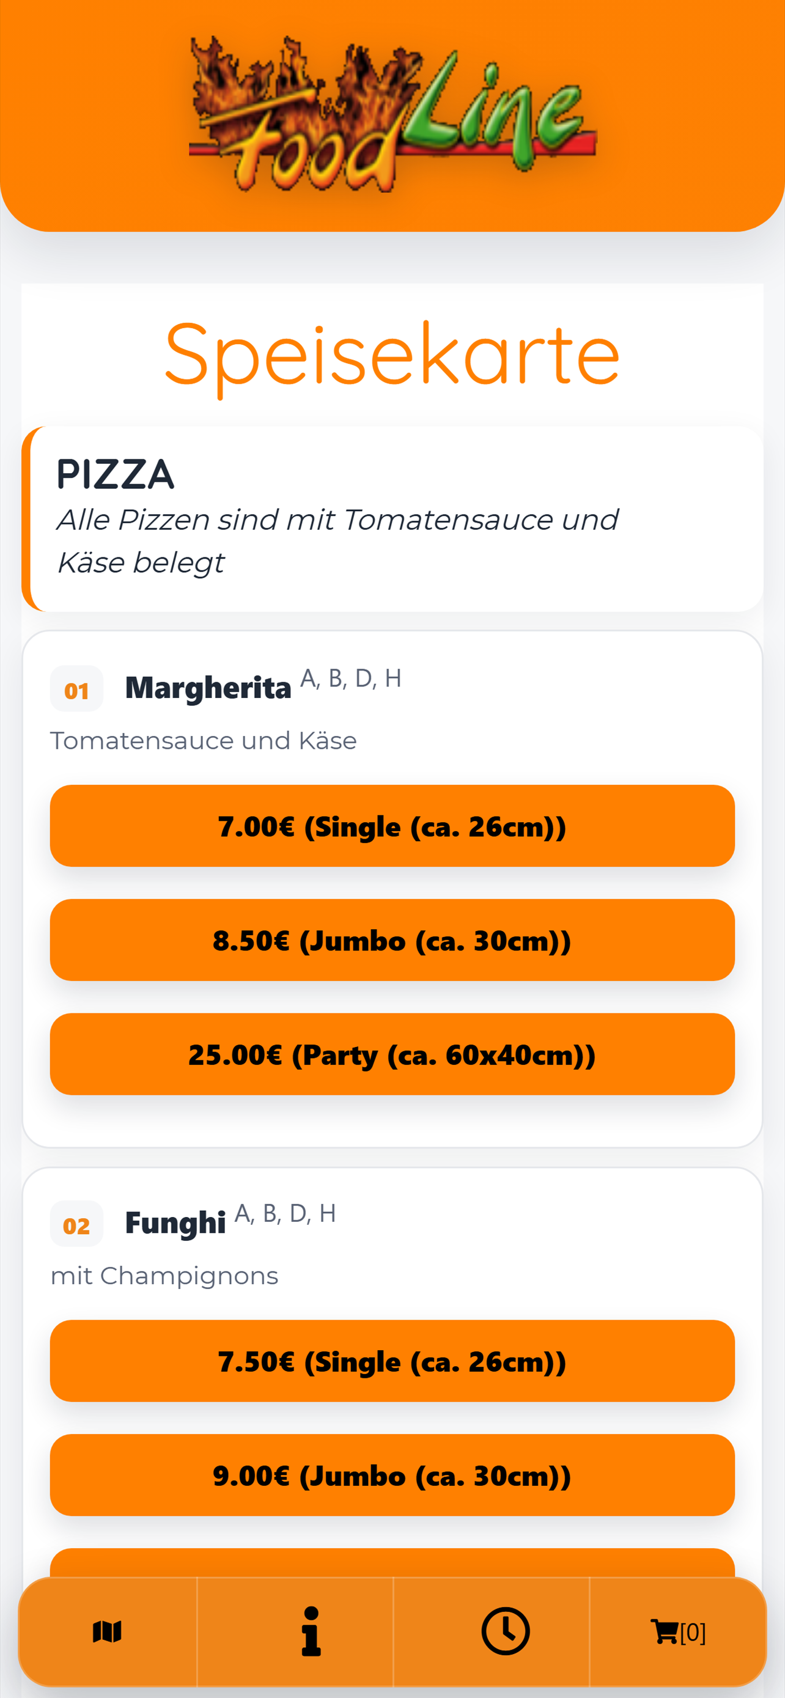Click the FoodLine logo
Image resolution: width=785 pixels, height=1698 pixels.
pos(393,114)
